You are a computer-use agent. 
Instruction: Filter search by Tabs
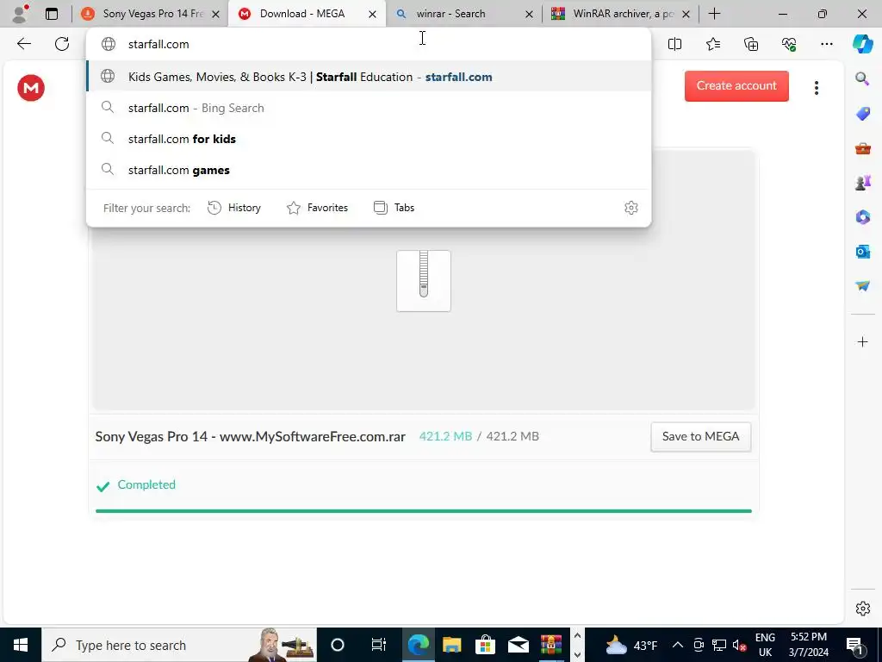point(394,208)
